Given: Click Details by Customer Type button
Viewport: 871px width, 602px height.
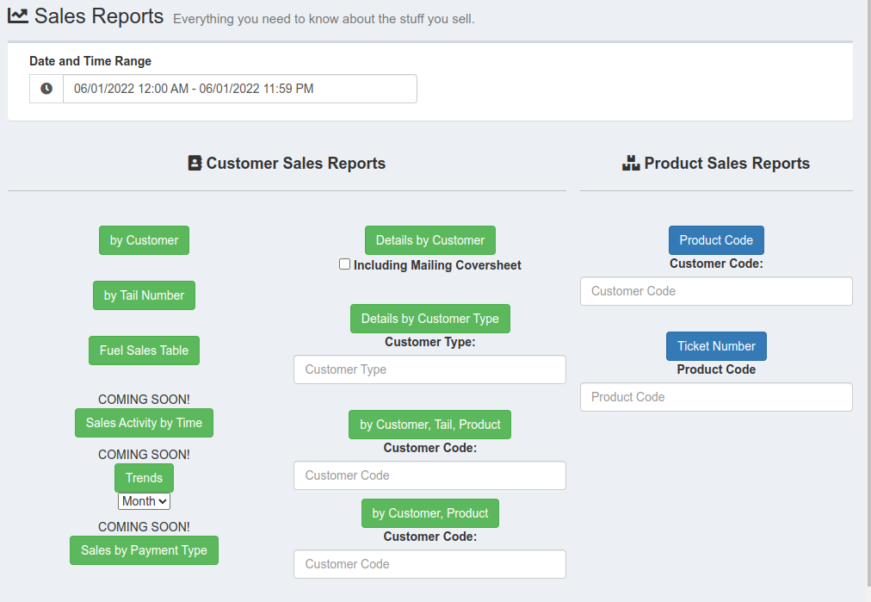Looking at the screenshot, I should tap(429, 319).
